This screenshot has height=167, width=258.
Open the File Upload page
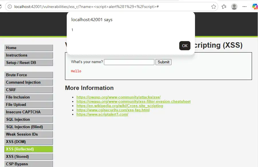29,104
